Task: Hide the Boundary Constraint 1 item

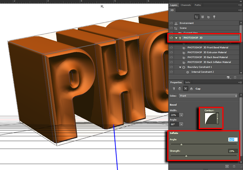Action: tap(172, 67)
